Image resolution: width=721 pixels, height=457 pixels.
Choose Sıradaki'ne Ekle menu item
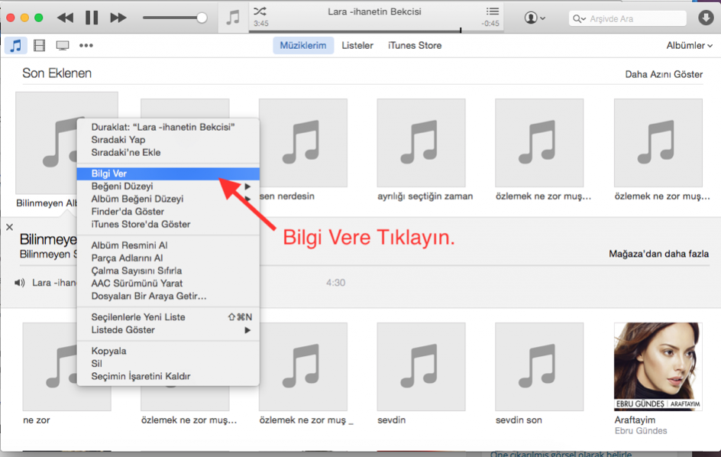(x=168, y=152)
